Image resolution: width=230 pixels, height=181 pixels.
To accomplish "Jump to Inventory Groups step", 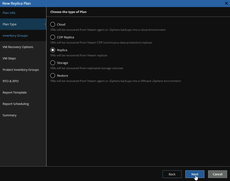I will click(x=23, y=36).
